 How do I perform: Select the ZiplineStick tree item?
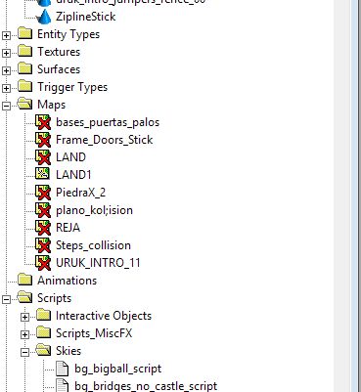click(86, 17)
